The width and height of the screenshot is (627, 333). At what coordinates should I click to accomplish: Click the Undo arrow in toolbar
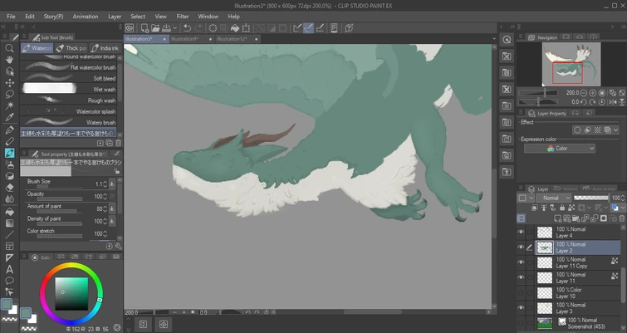(x=187, y=27)
